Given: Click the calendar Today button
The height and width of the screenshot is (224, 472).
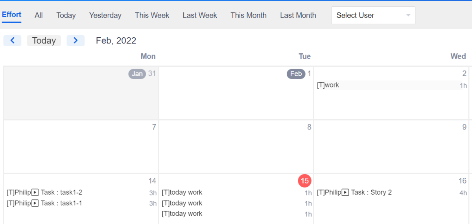Looking at the screenshot, I should 44,40.
